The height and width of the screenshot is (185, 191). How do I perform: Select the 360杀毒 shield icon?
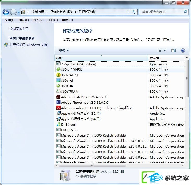[58, 86]
